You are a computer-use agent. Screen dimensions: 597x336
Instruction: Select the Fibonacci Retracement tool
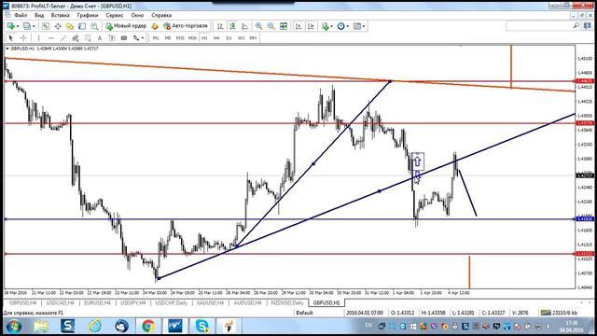click(x=87, y=37)
